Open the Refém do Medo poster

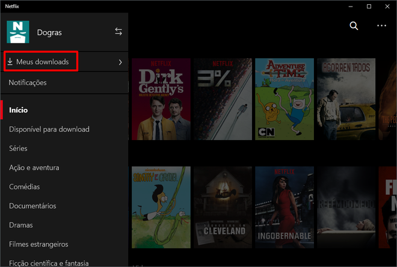[346, 207]
